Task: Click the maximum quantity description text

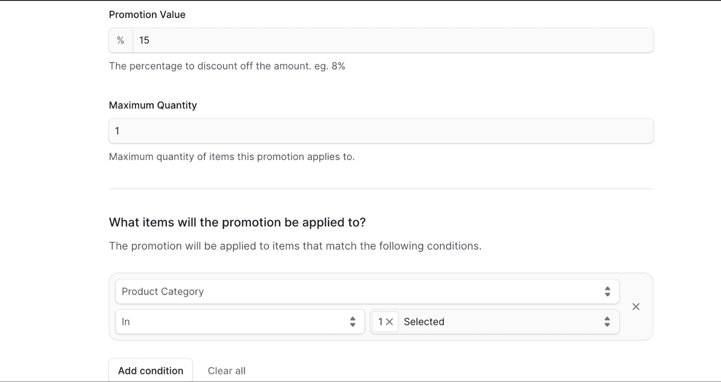Action: [x=231, y=156]
